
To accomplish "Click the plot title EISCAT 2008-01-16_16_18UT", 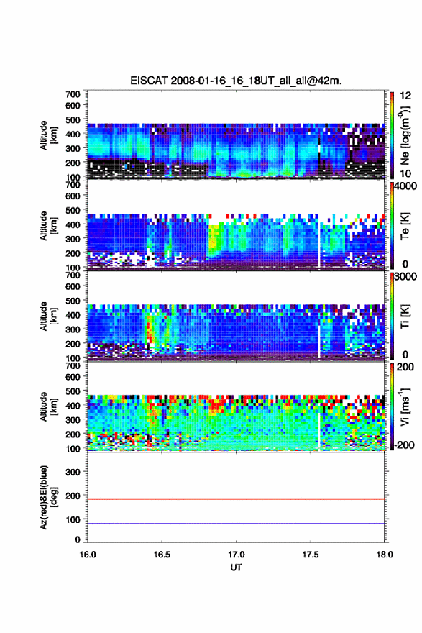I will tap(236, 81).
